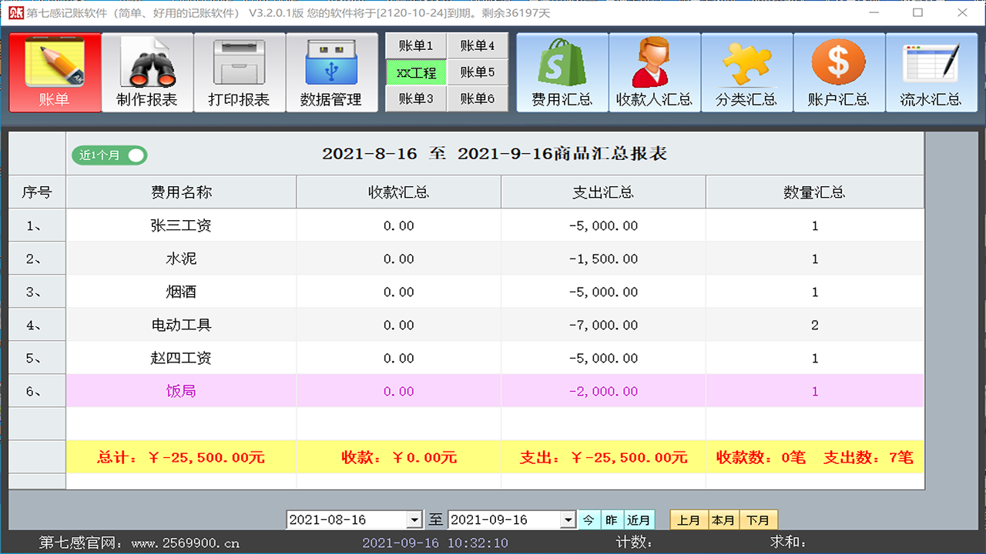The height and width of the screenshot is (554, 986).
Task: Open 制作报表 with the binoculars icon
Action: tap(146, 72)
